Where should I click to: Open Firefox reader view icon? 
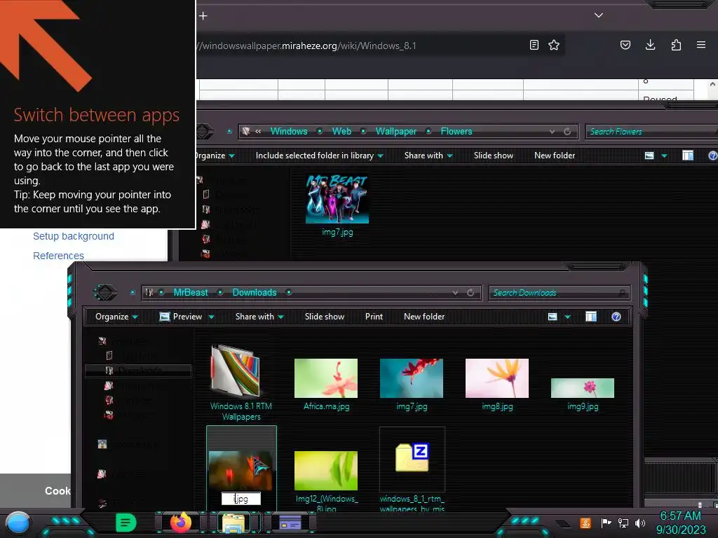[x=534, y=45]
